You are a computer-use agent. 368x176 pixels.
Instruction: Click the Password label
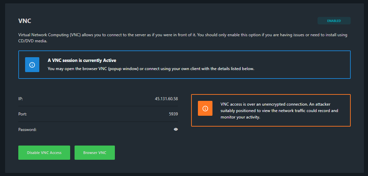27,129
